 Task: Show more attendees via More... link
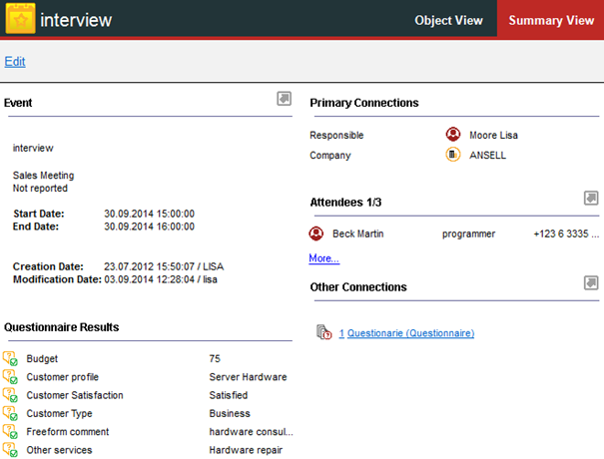click(x=323, y=258)
